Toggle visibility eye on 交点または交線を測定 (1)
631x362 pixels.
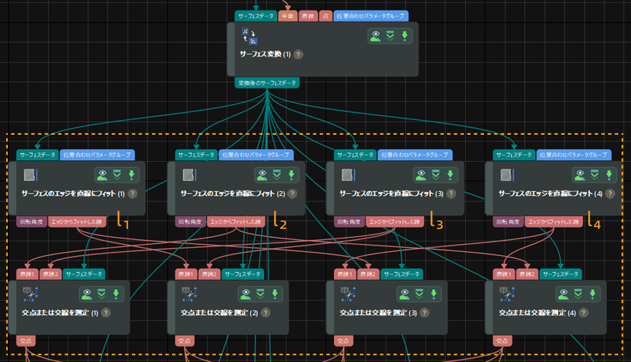click(x=87, y=294)
